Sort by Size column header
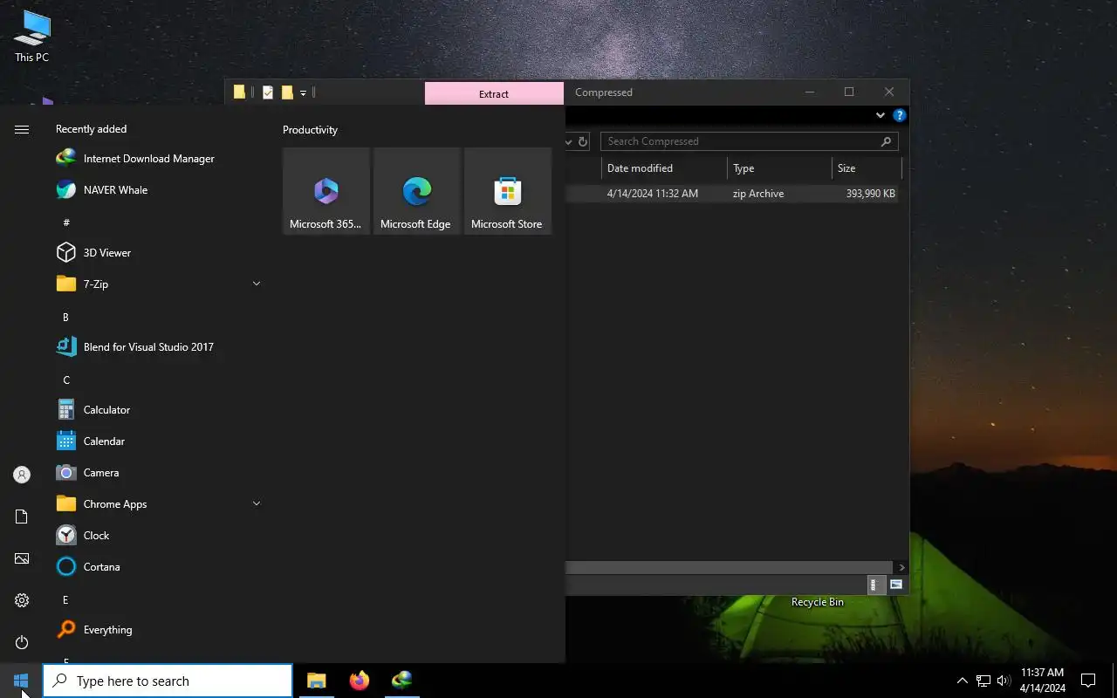Image resolution: width=1117 pixels, height=698 pixels. pos(867,168)
